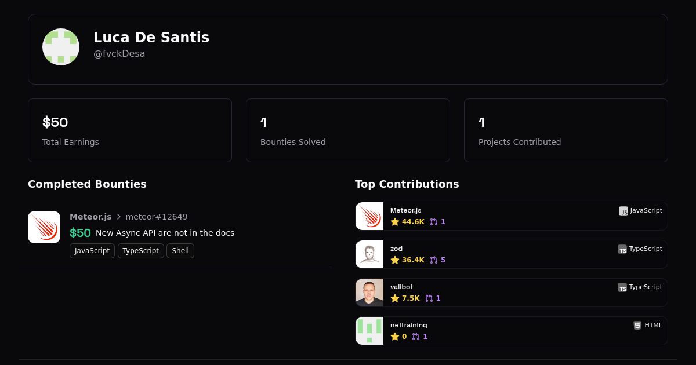The height and width of the screenshot is (365, 696).
Task: Open the vallbot project avatar
Action: coord(369,293)
